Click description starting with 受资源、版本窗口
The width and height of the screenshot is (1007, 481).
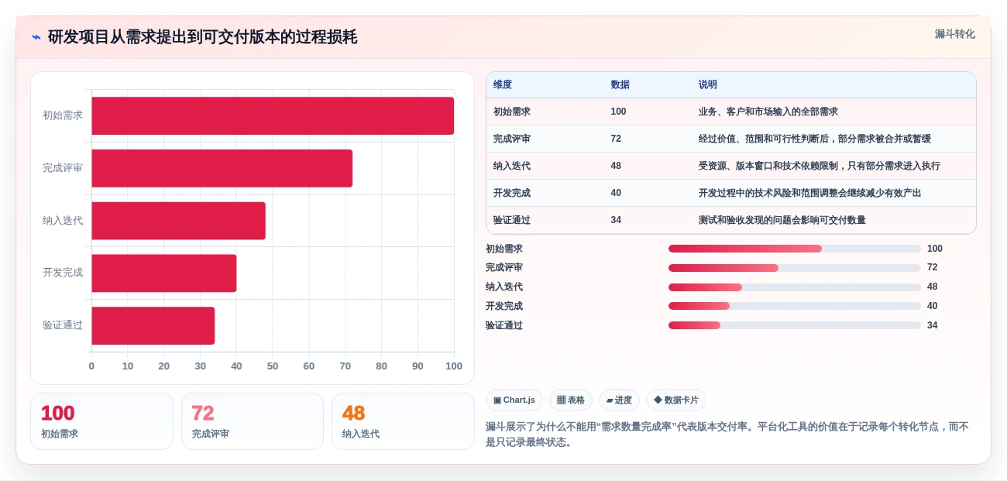pyautogui.click(x=819, y=166)
